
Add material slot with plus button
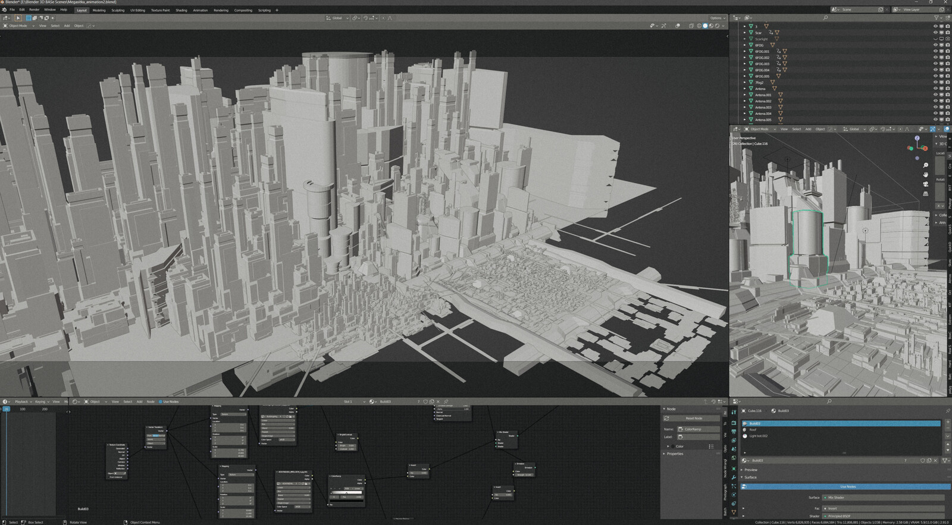click(948, 422)
